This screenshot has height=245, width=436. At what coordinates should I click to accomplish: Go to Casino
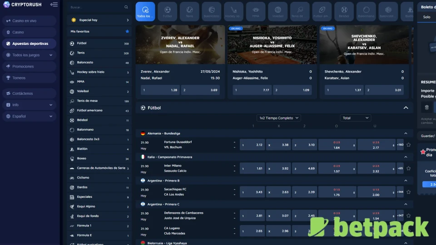[29, 32]
